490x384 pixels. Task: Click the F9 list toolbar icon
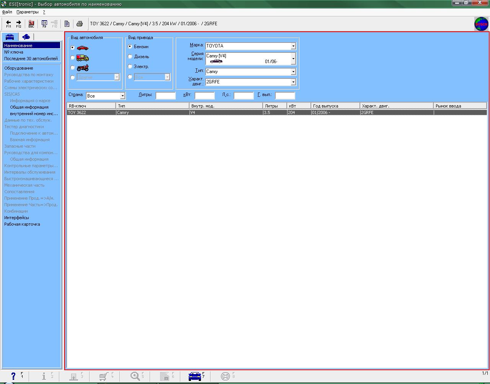coord(44,24)
